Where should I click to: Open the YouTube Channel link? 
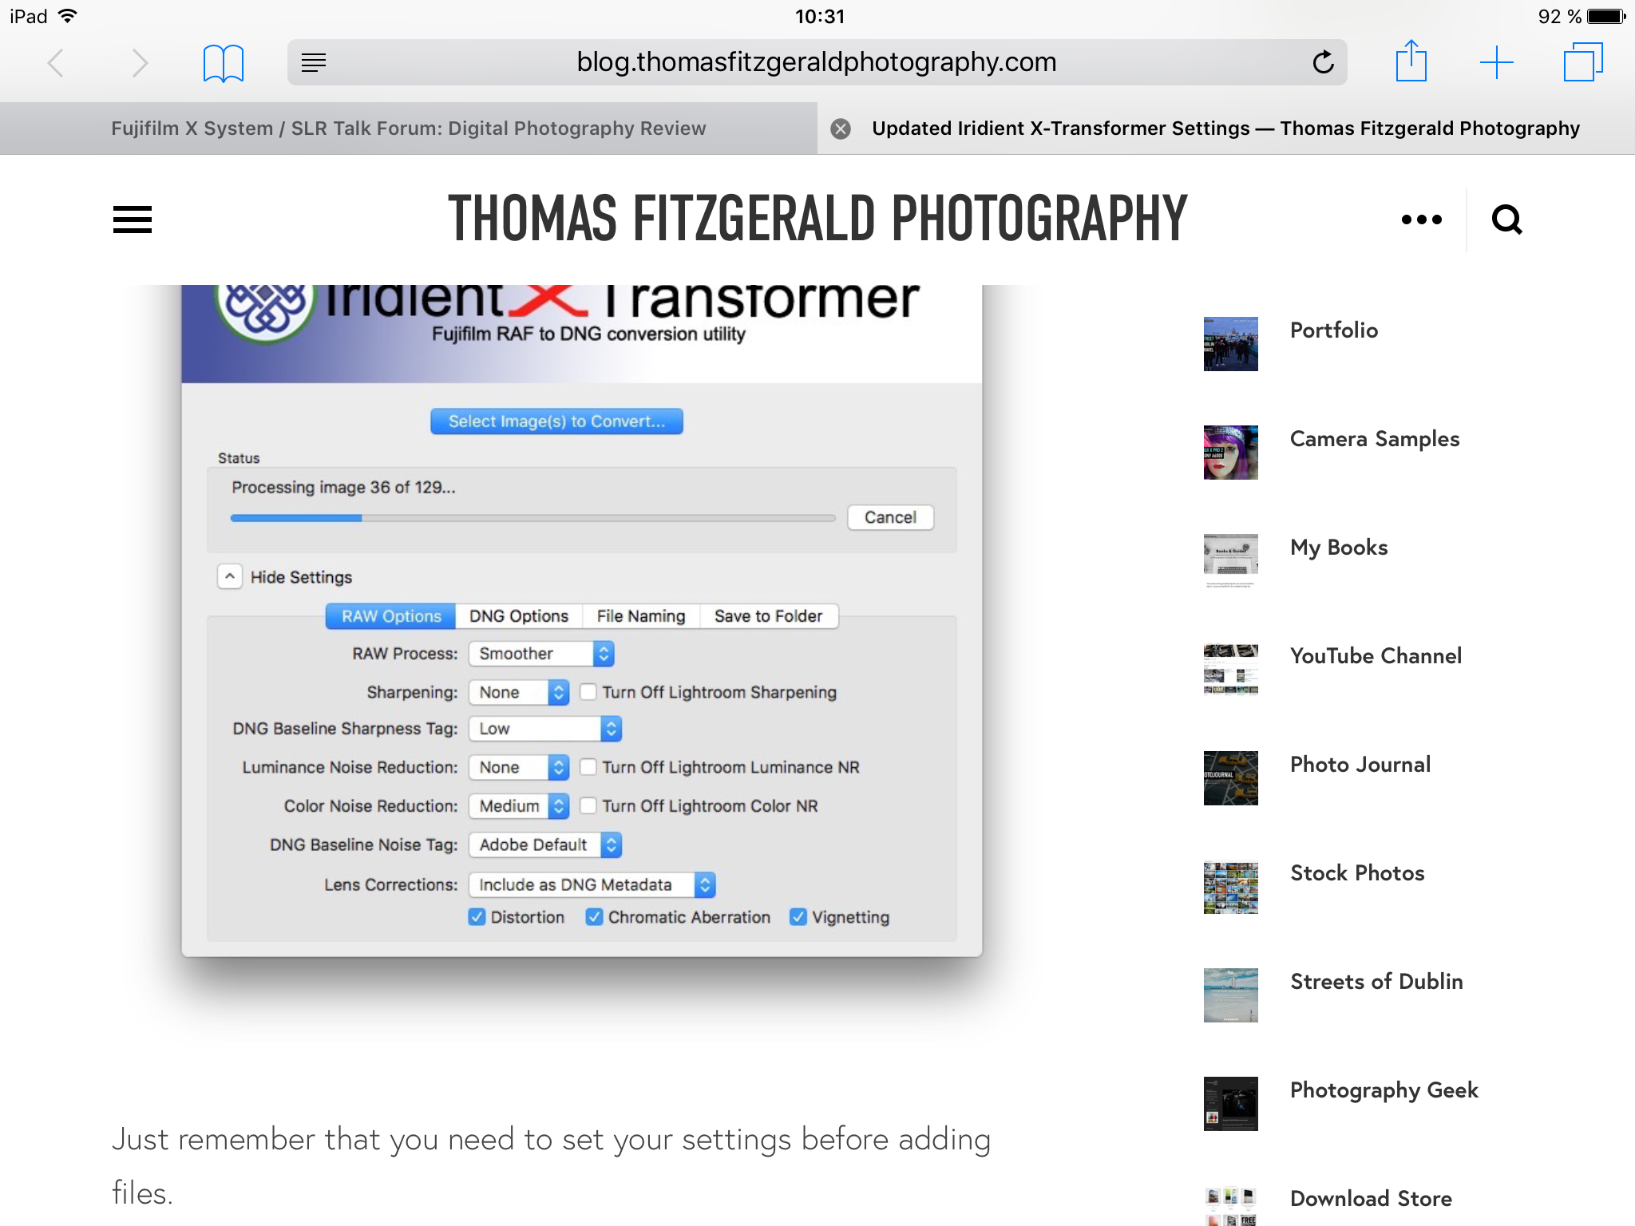pos(1376,656)
